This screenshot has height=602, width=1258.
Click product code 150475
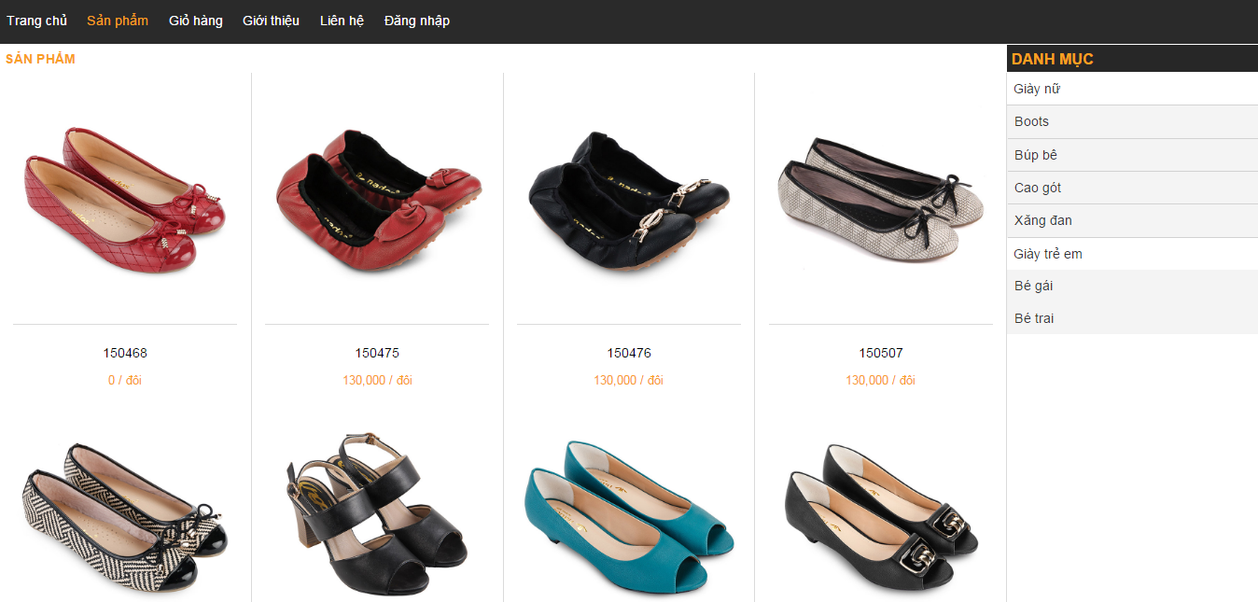point(377,353)
